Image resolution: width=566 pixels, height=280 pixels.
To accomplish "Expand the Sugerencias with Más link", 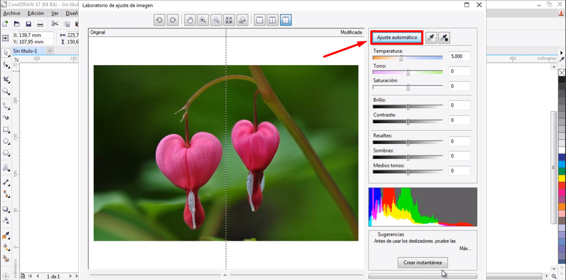I will coord(465,248).
